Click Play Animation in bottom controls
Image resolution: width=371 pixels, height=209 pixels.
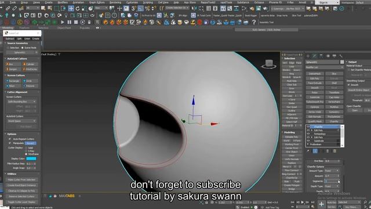click(303, 202)
